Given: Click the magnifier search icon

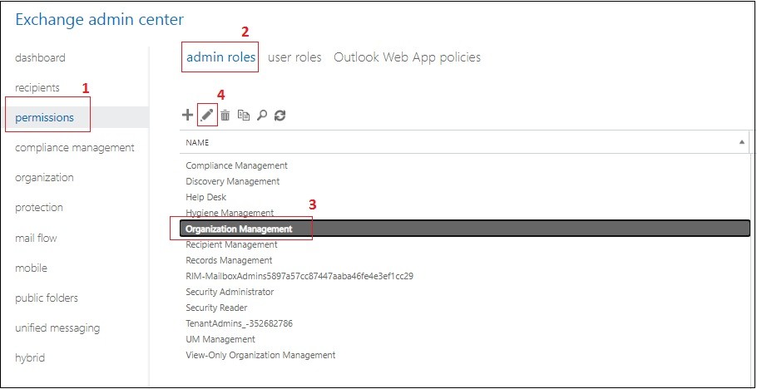Looking at the screenshot, I should pos(262,116).
